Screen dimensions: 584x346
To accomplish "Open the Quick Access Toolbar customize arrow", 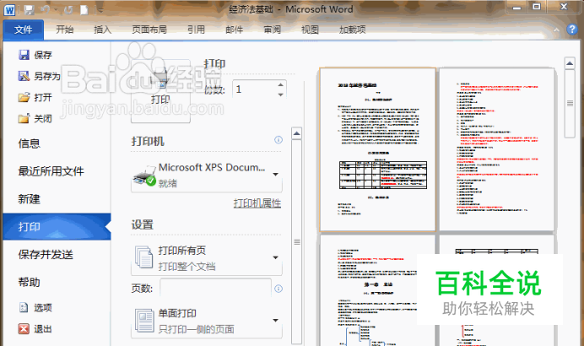I will point(100,10).
